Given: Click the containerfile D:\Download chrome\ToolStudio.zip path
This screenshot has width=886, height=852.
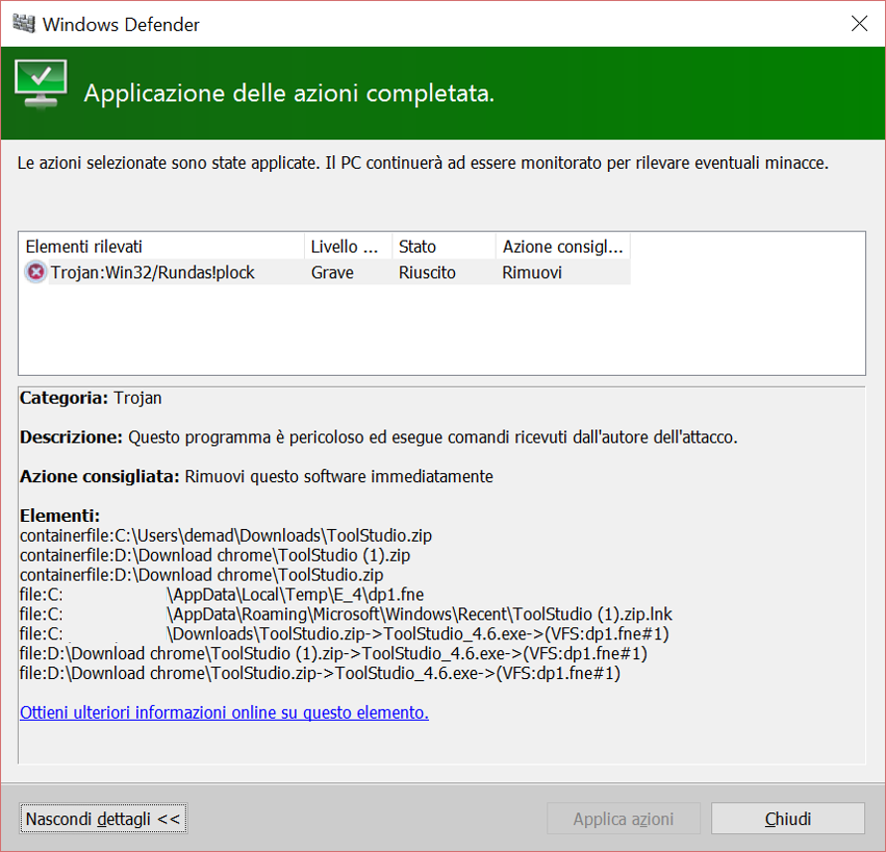Looking at the screenshot, I should click(202, 575).
